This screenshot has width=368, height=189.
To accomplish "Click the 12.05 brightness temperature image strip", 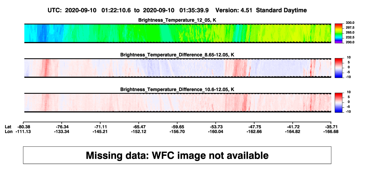I will click(x=178, y=33).
